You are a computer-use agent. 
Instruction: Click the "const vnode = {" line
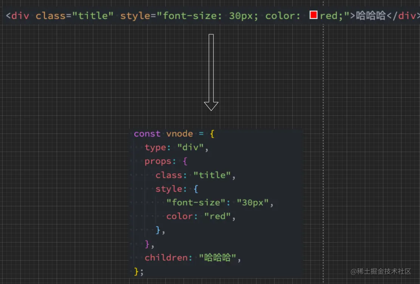pos(174,134)
